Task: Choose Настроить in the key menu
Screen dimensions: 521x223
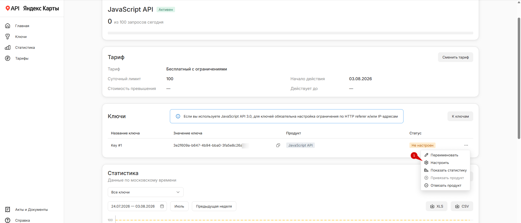Action: pos(445,163)
